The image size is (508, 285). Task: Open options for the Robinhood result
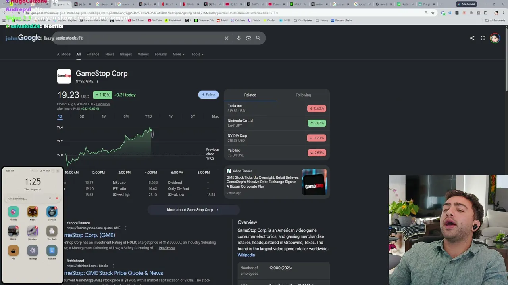point(113,266)
